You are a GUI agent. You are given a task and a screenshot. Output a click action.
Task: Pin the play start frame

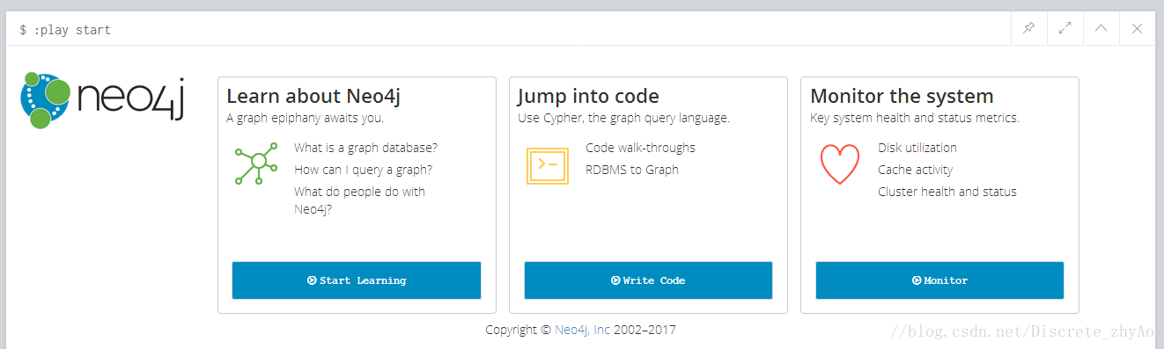(x=1028, y=28)
